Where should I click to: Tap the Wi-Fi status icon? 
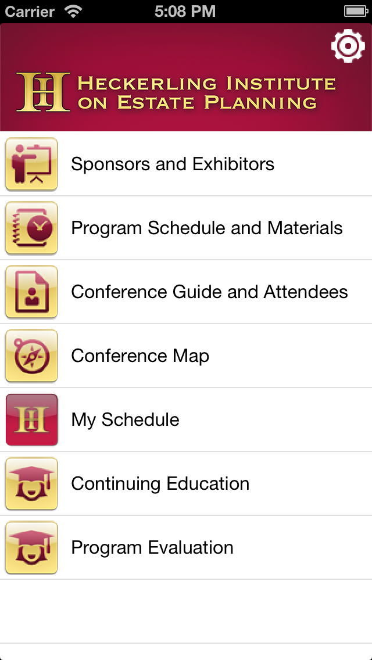click(73, 12)
